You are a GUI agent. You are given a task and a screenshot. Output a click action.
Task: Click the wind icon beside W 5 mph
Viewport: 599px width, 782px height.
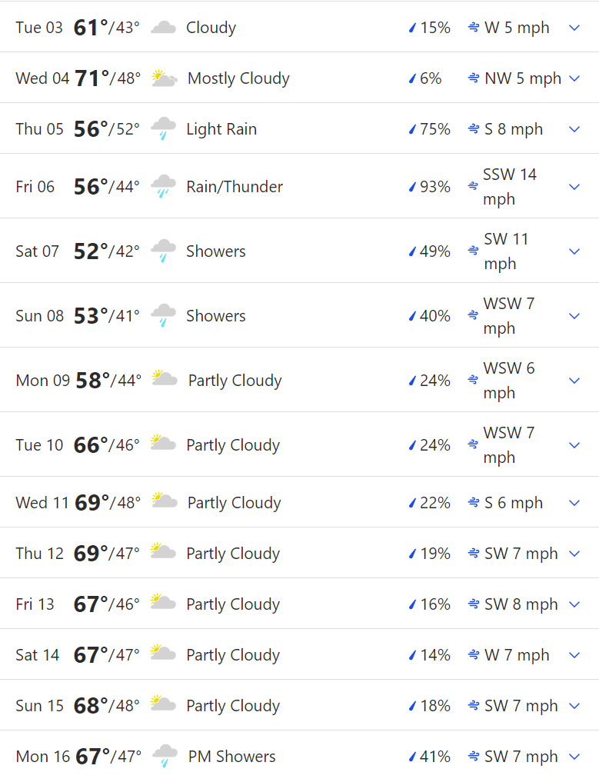click(474, 28)
